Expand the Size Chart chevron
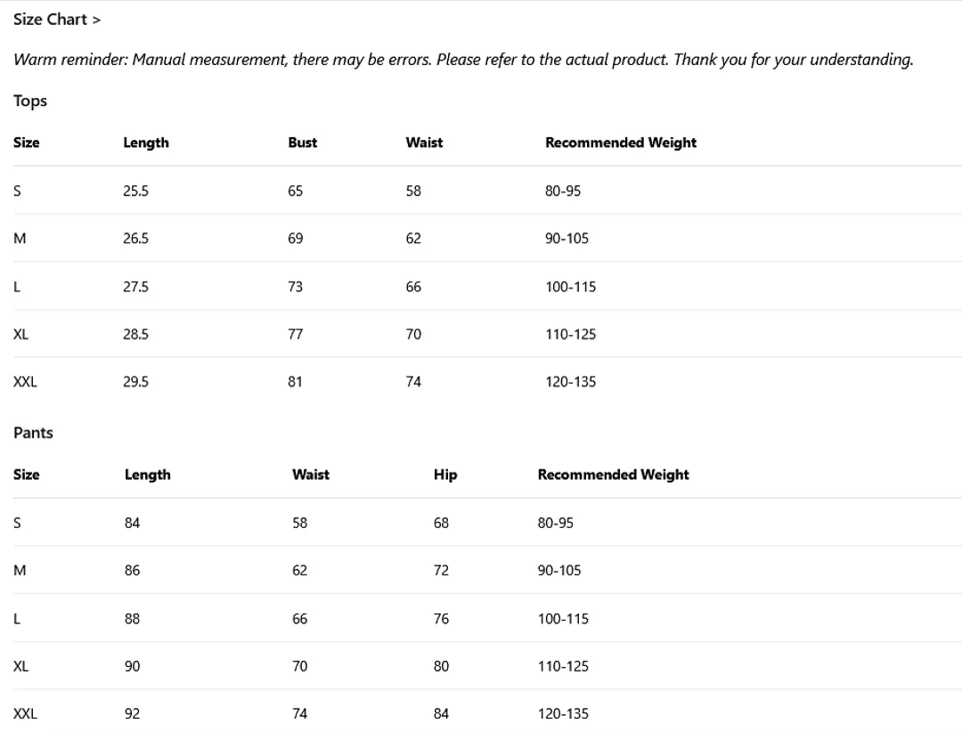962x732 pixels. point(96,20)
